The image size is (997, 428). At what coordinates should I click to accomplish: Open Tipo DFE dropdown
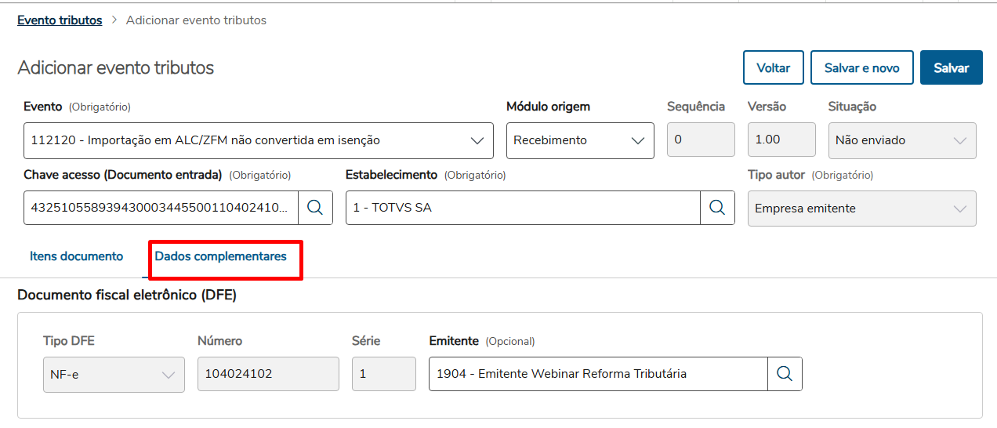click(168, 375)
